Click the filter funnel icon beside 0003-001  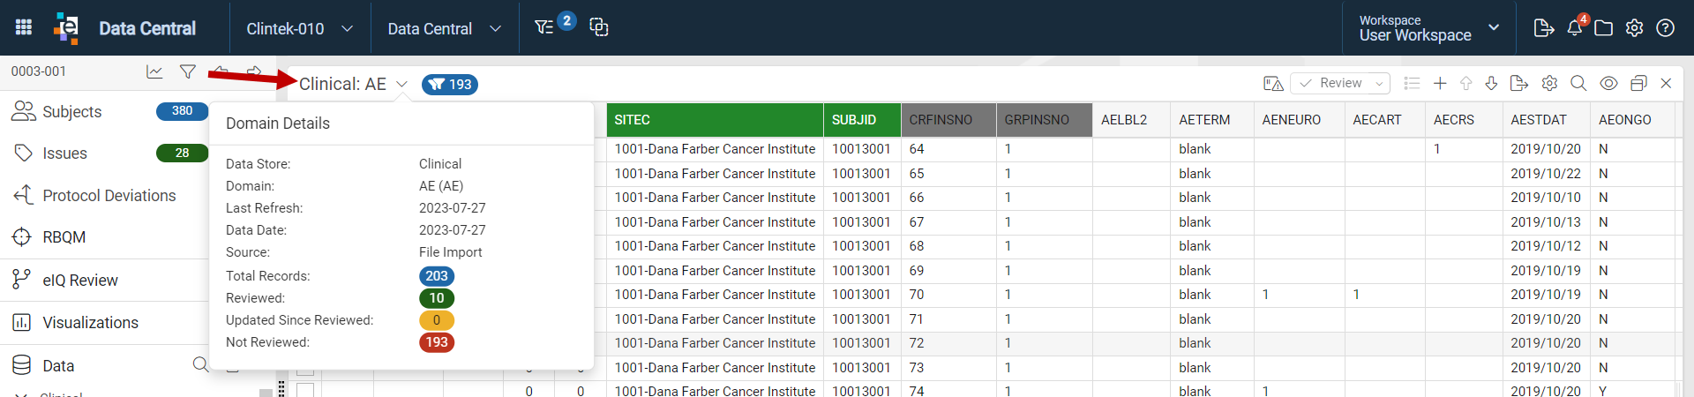(187, 71)
